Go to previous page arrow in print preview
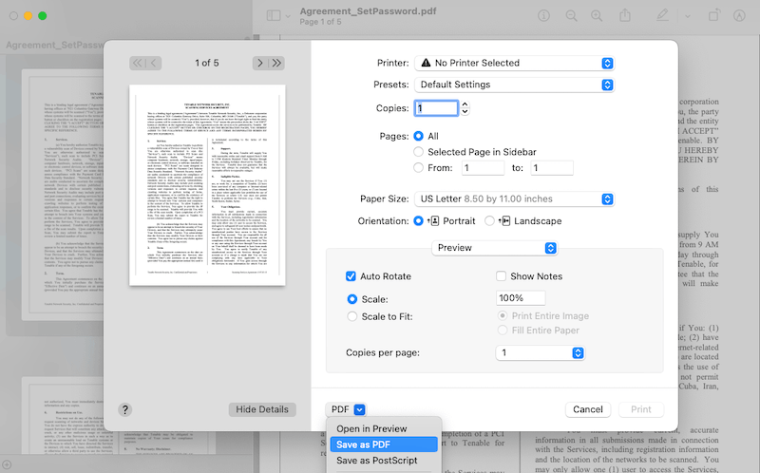Image resolution: width=760 pixels, height=473 pixels. (x=154, y=63)
